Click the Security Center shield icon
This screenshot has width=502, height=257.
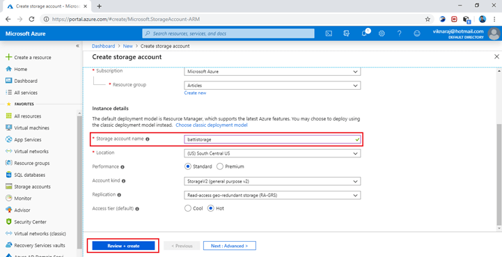(9, 221)
